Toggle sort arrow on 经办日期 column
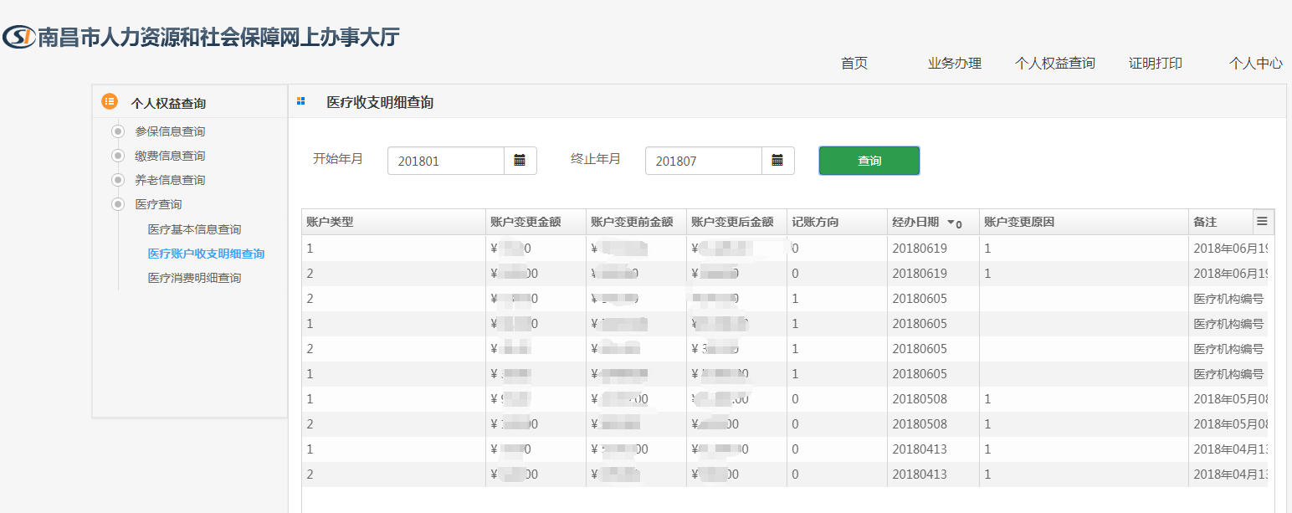This screenshot has height=513, width=1292. (951, 223)
